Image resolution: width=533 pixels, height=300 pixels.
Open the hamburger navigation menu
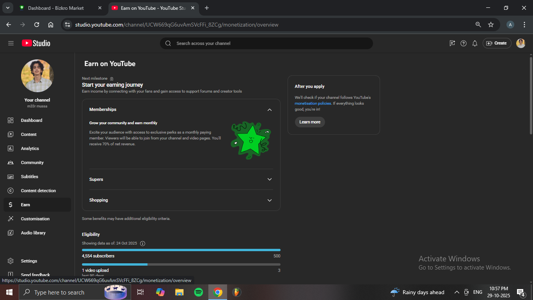coord(11,43)
